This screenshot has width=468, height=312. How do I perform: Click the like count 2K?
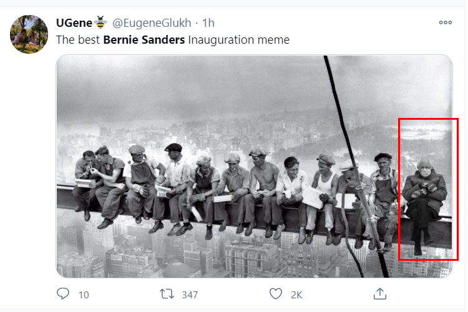click(x=296, y=295)
